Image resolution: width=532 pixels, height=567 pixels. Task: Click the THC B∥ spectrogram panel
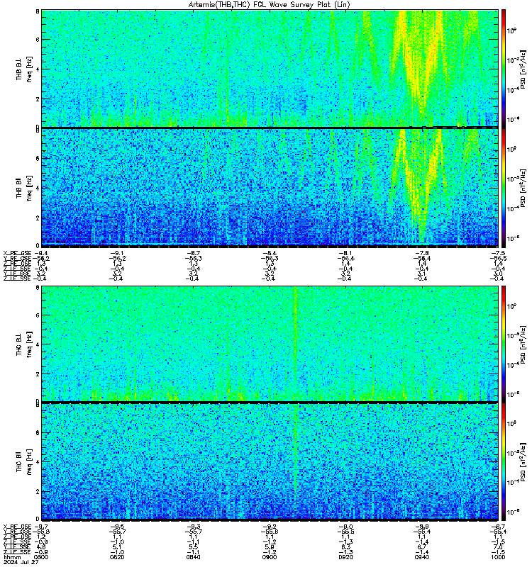click(x=270, y=461)
